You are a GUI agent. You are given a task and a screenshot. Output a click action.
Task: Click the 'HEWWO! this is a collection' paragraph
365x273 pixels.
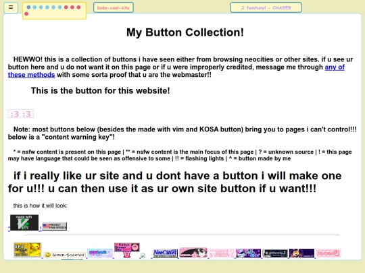180,67
